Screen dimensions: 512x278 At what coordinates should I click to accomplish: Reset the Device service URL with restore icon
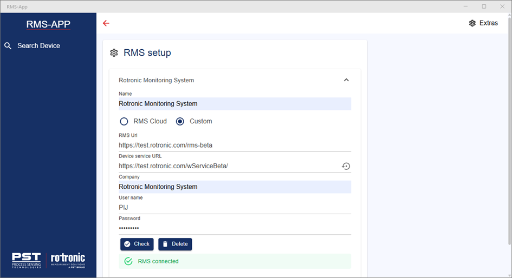click(x=346, y=166)
